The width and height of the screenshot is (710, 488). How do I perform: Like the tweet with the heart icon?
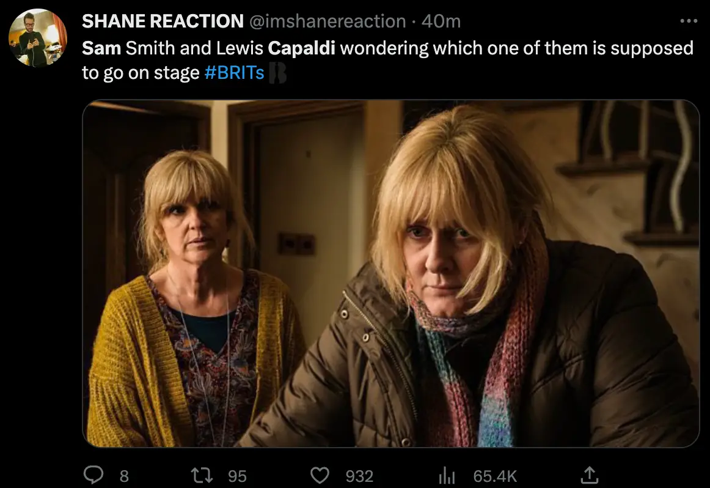(320, 475)
